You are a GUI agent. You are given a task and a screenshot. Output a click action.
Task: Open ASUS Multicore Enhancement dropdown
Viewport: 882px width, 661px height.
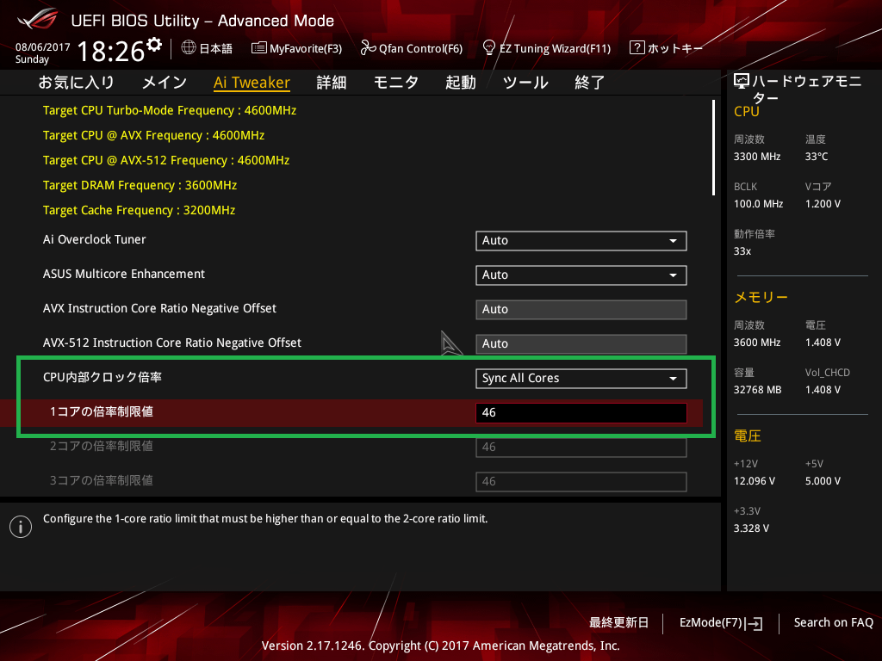point(581,275)
